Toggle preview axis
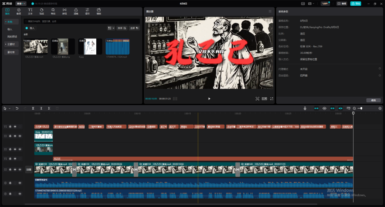 pos(340,108)
